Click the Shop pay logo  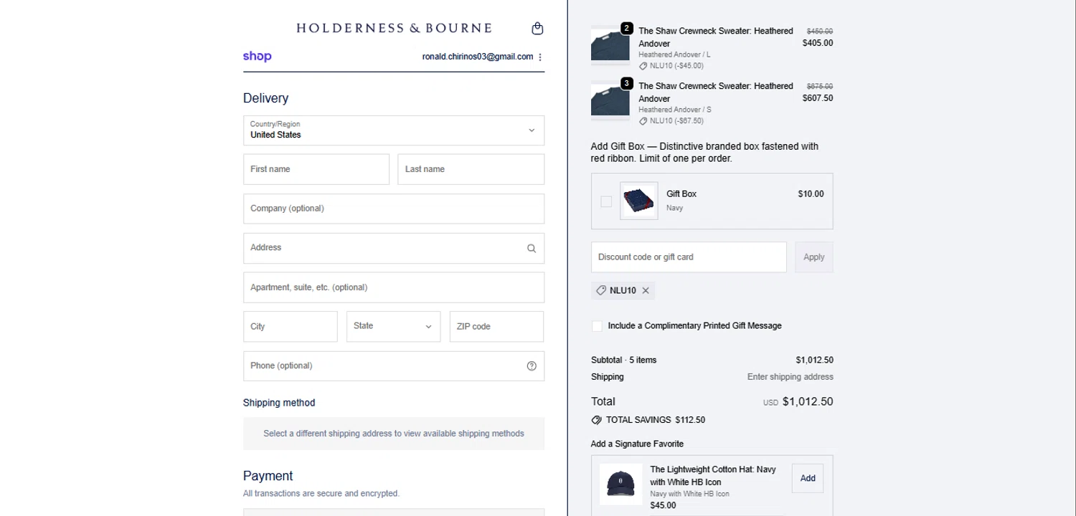point(257,57)
